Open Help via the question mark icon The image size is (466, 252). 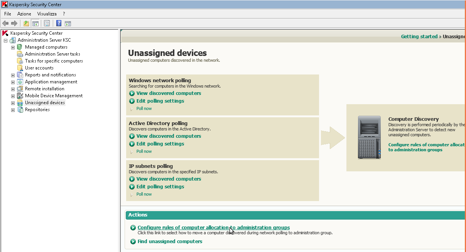59,24
